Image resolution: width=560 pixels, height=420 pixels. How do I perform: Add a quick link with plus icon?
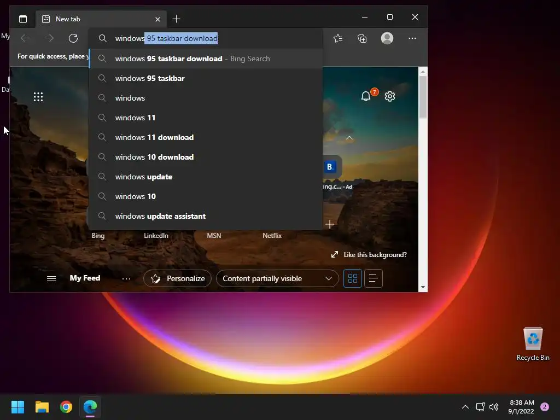pos(330,224)
